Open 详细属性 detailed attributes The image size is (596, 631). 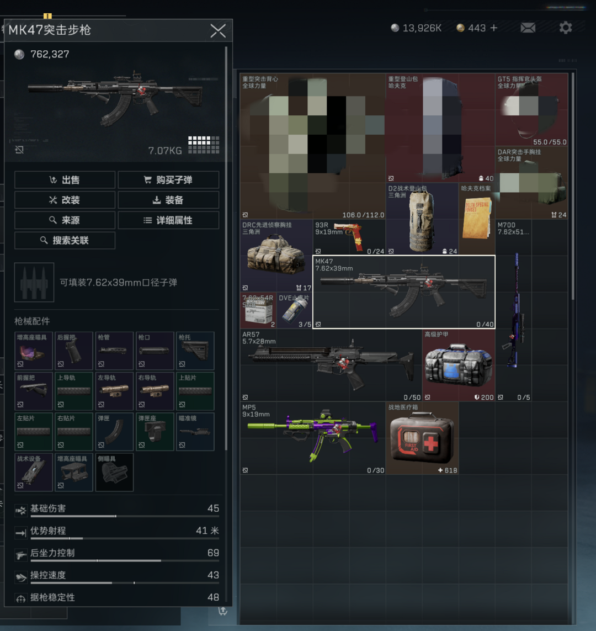point(168,220)
